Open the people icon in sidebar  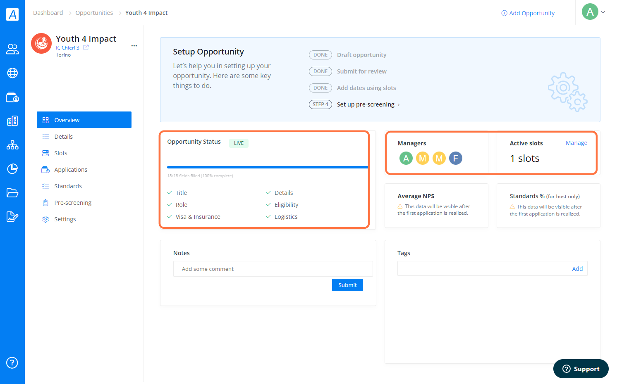[12, 49]
